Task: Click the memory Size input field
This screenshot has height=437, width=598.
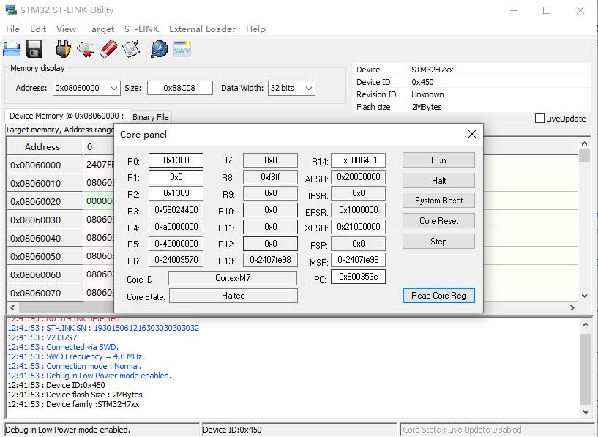Action: pyautogui.click(x=179, y=88)
